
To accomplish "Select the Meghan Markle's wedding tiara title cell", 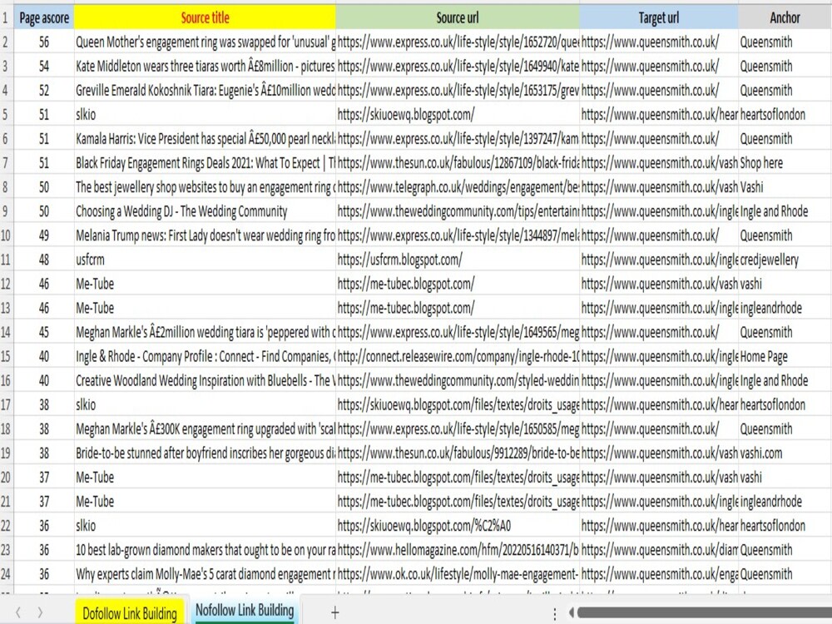I will [205, 332].
